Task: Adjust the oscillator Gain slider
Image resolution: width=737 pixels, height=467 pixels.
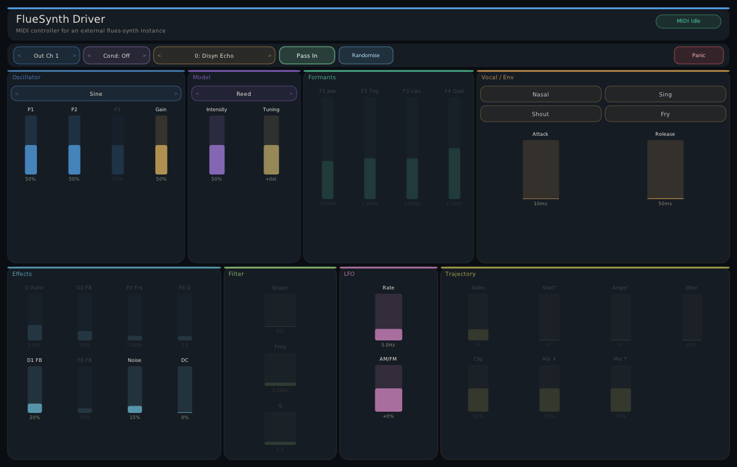Action: tap(161, 145)
